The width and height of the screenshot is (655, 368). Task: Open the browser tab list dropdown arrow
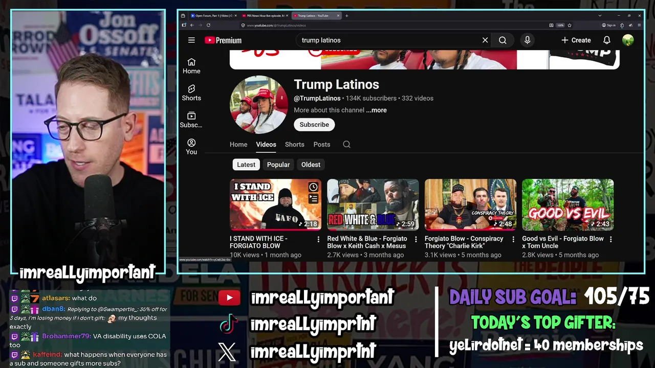tap(600, 16)
